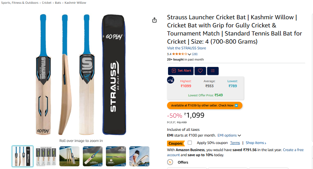Tick the Apply 50% coupon checkbox

(x=190, y=143)
